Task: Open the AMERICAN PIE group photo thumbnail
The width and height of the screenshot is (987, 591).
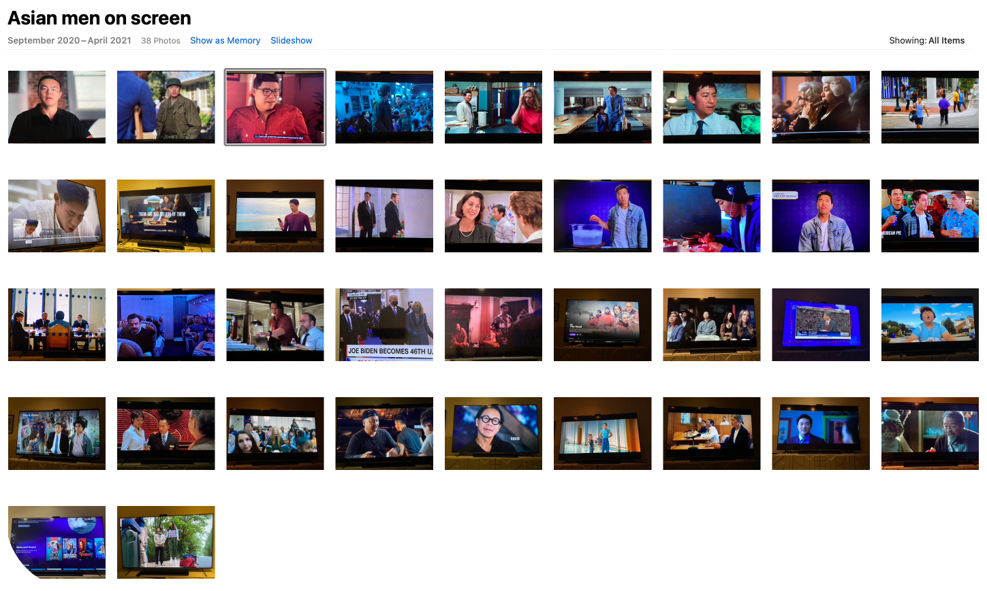Action: pyautogui.click(x=930, y=216)
